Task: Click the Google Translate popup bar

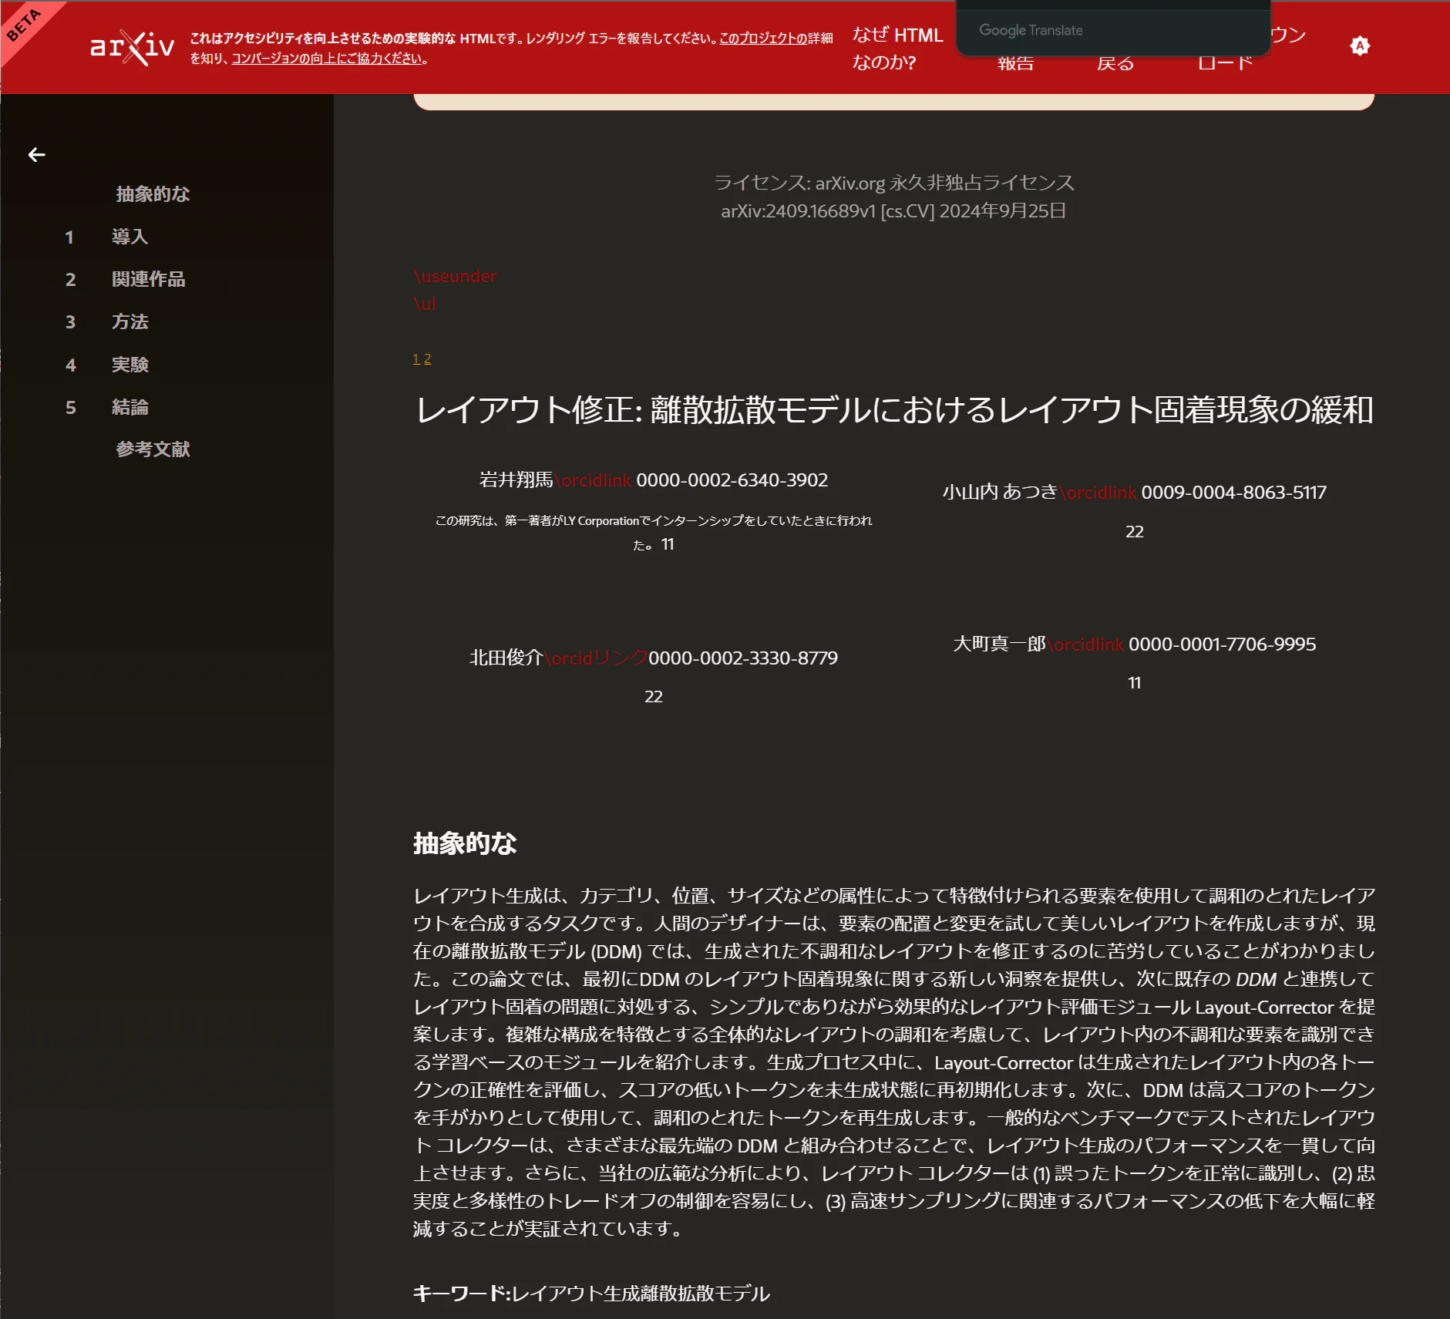Action: tap(1113, 29)
